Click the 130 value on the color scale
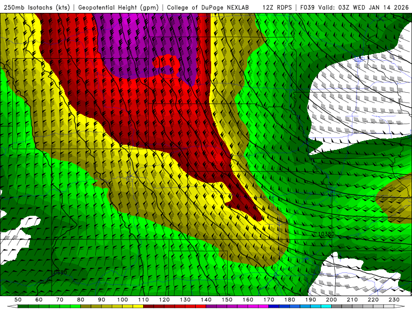The width and height of the screenshot is (412, 309). (185, 300)
